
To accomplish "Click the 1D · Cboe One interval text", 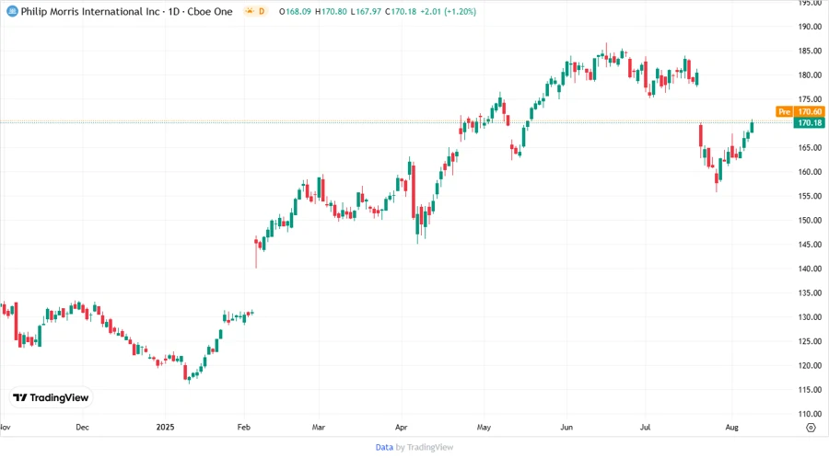I will point(201,12).
